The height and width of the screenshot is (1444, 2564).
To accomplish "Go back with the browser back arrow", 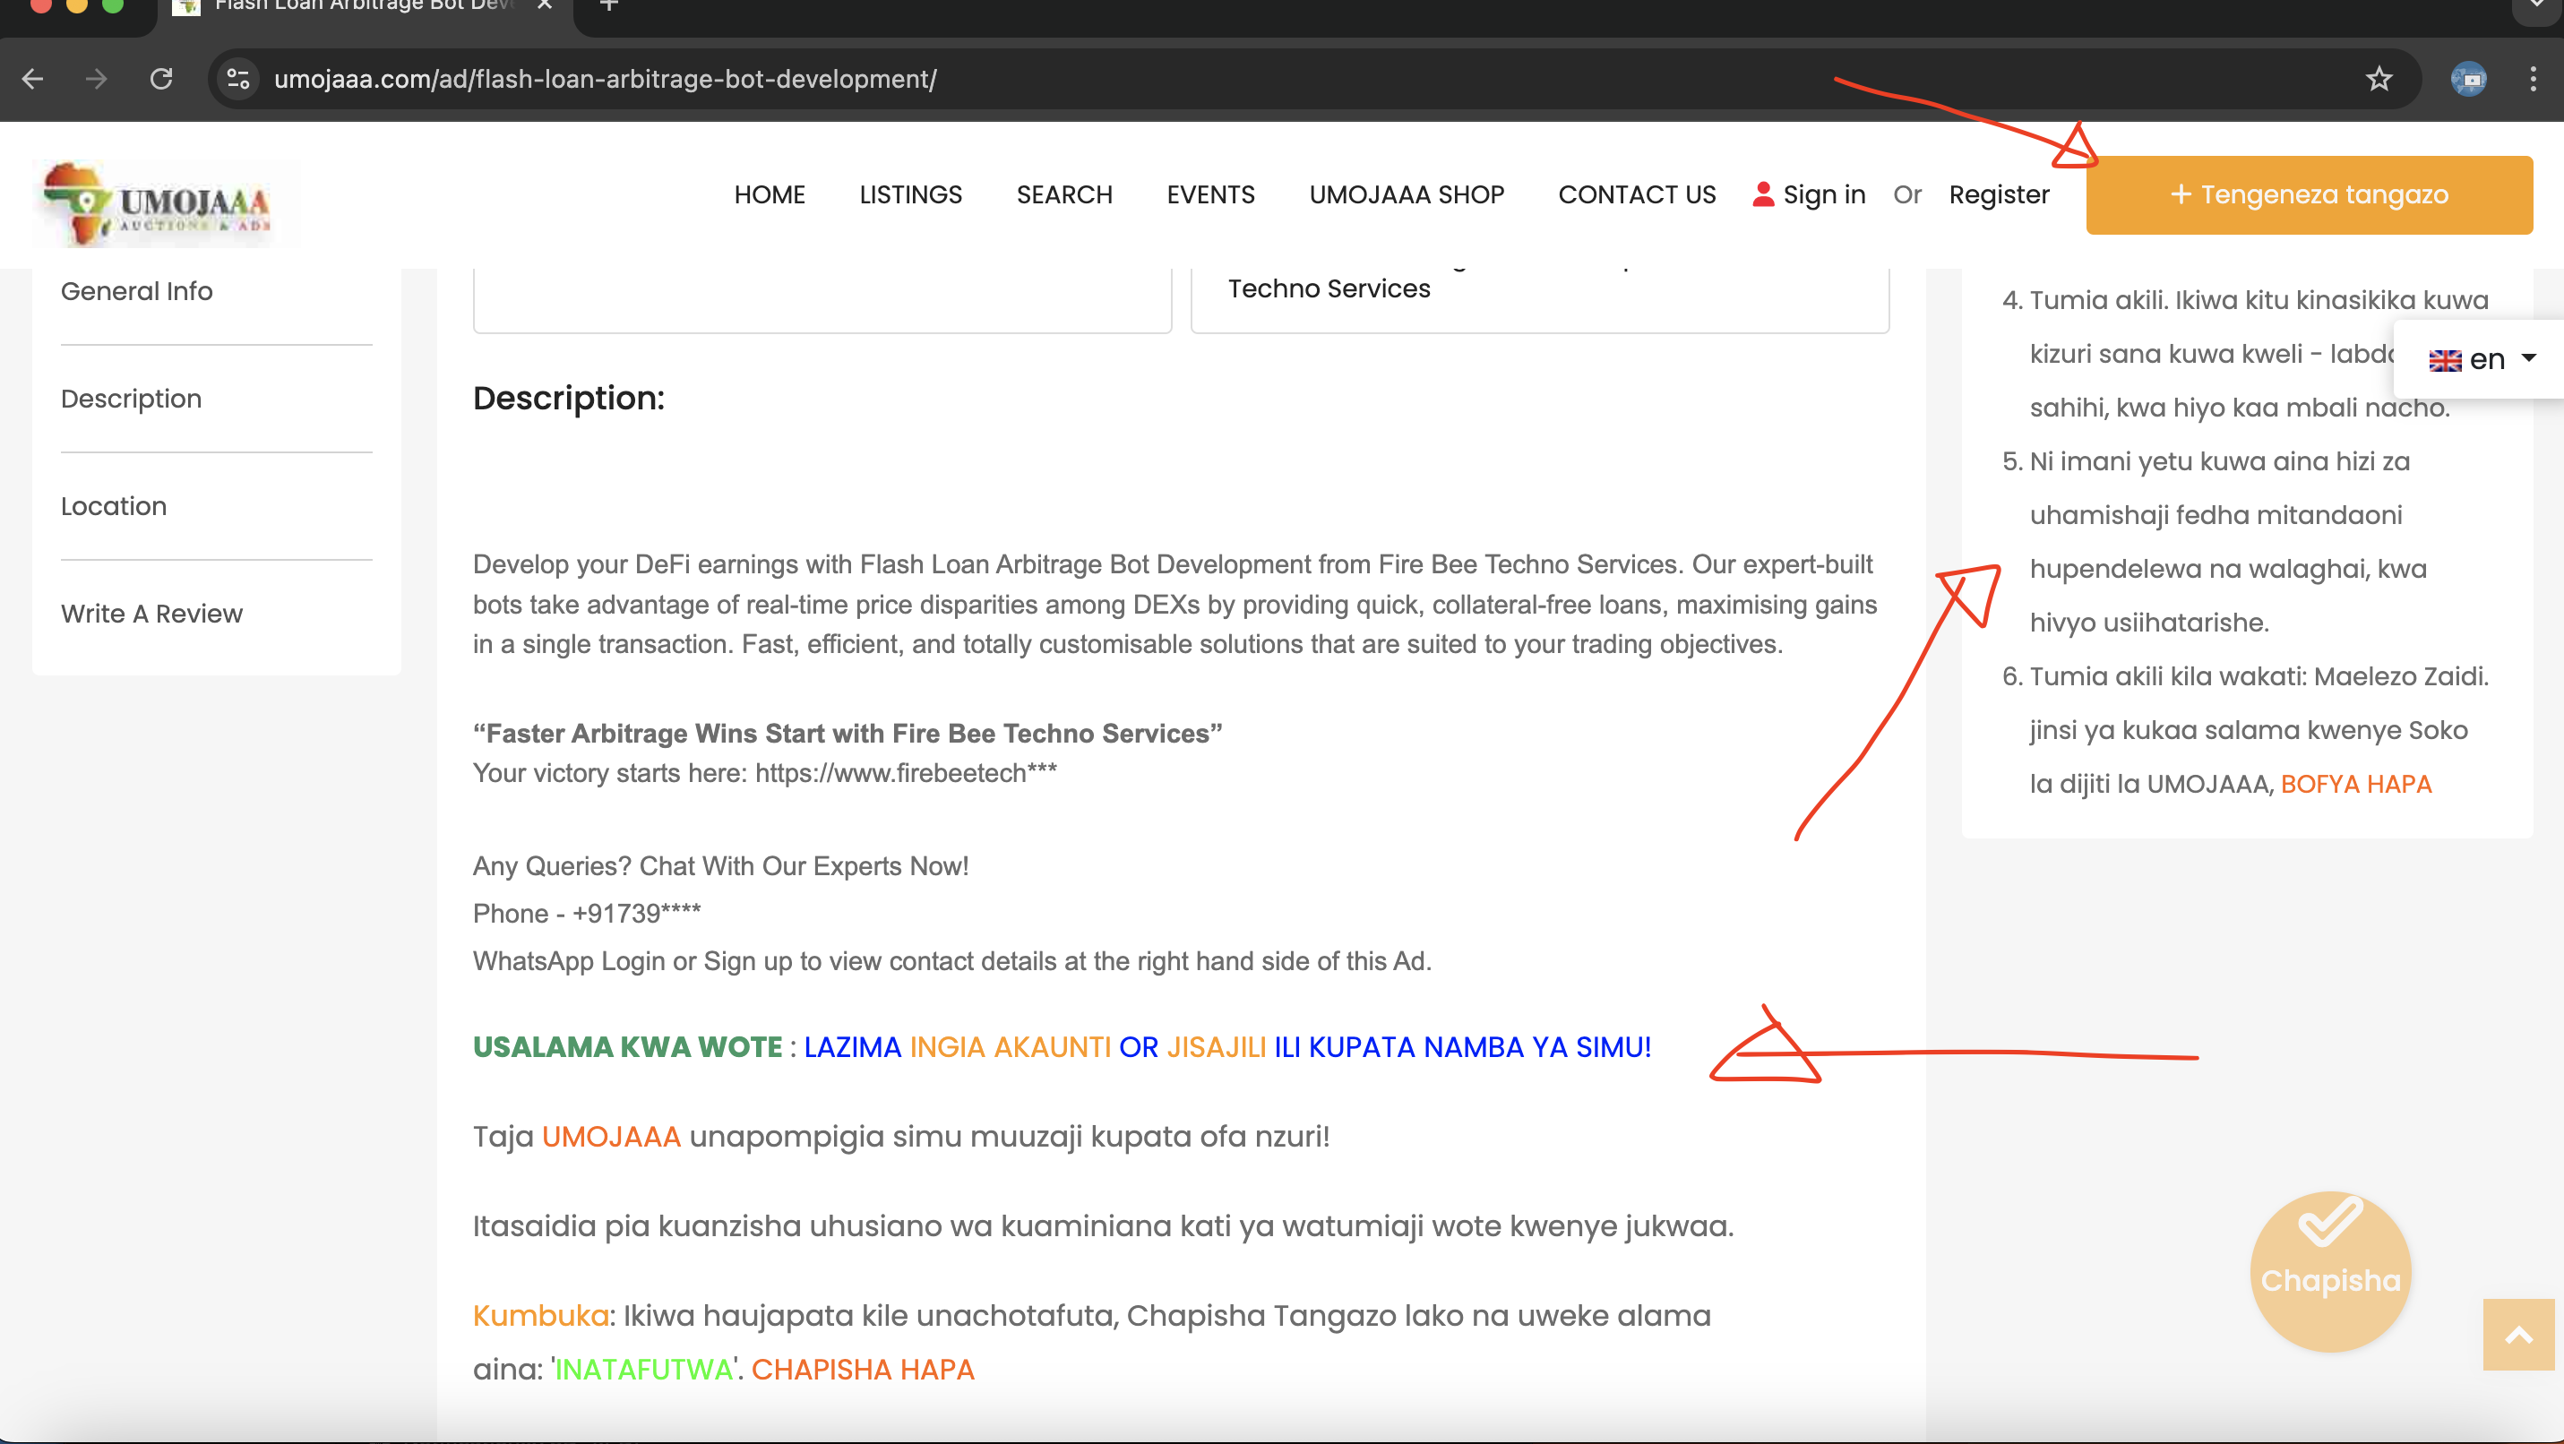I will [33, 79].
